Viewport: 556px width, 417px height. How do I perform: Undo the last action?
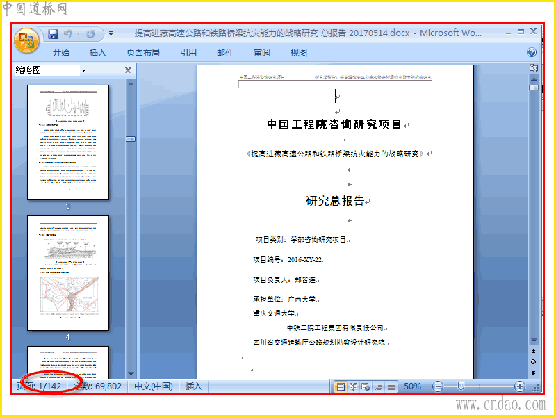[x=67, y=33]
